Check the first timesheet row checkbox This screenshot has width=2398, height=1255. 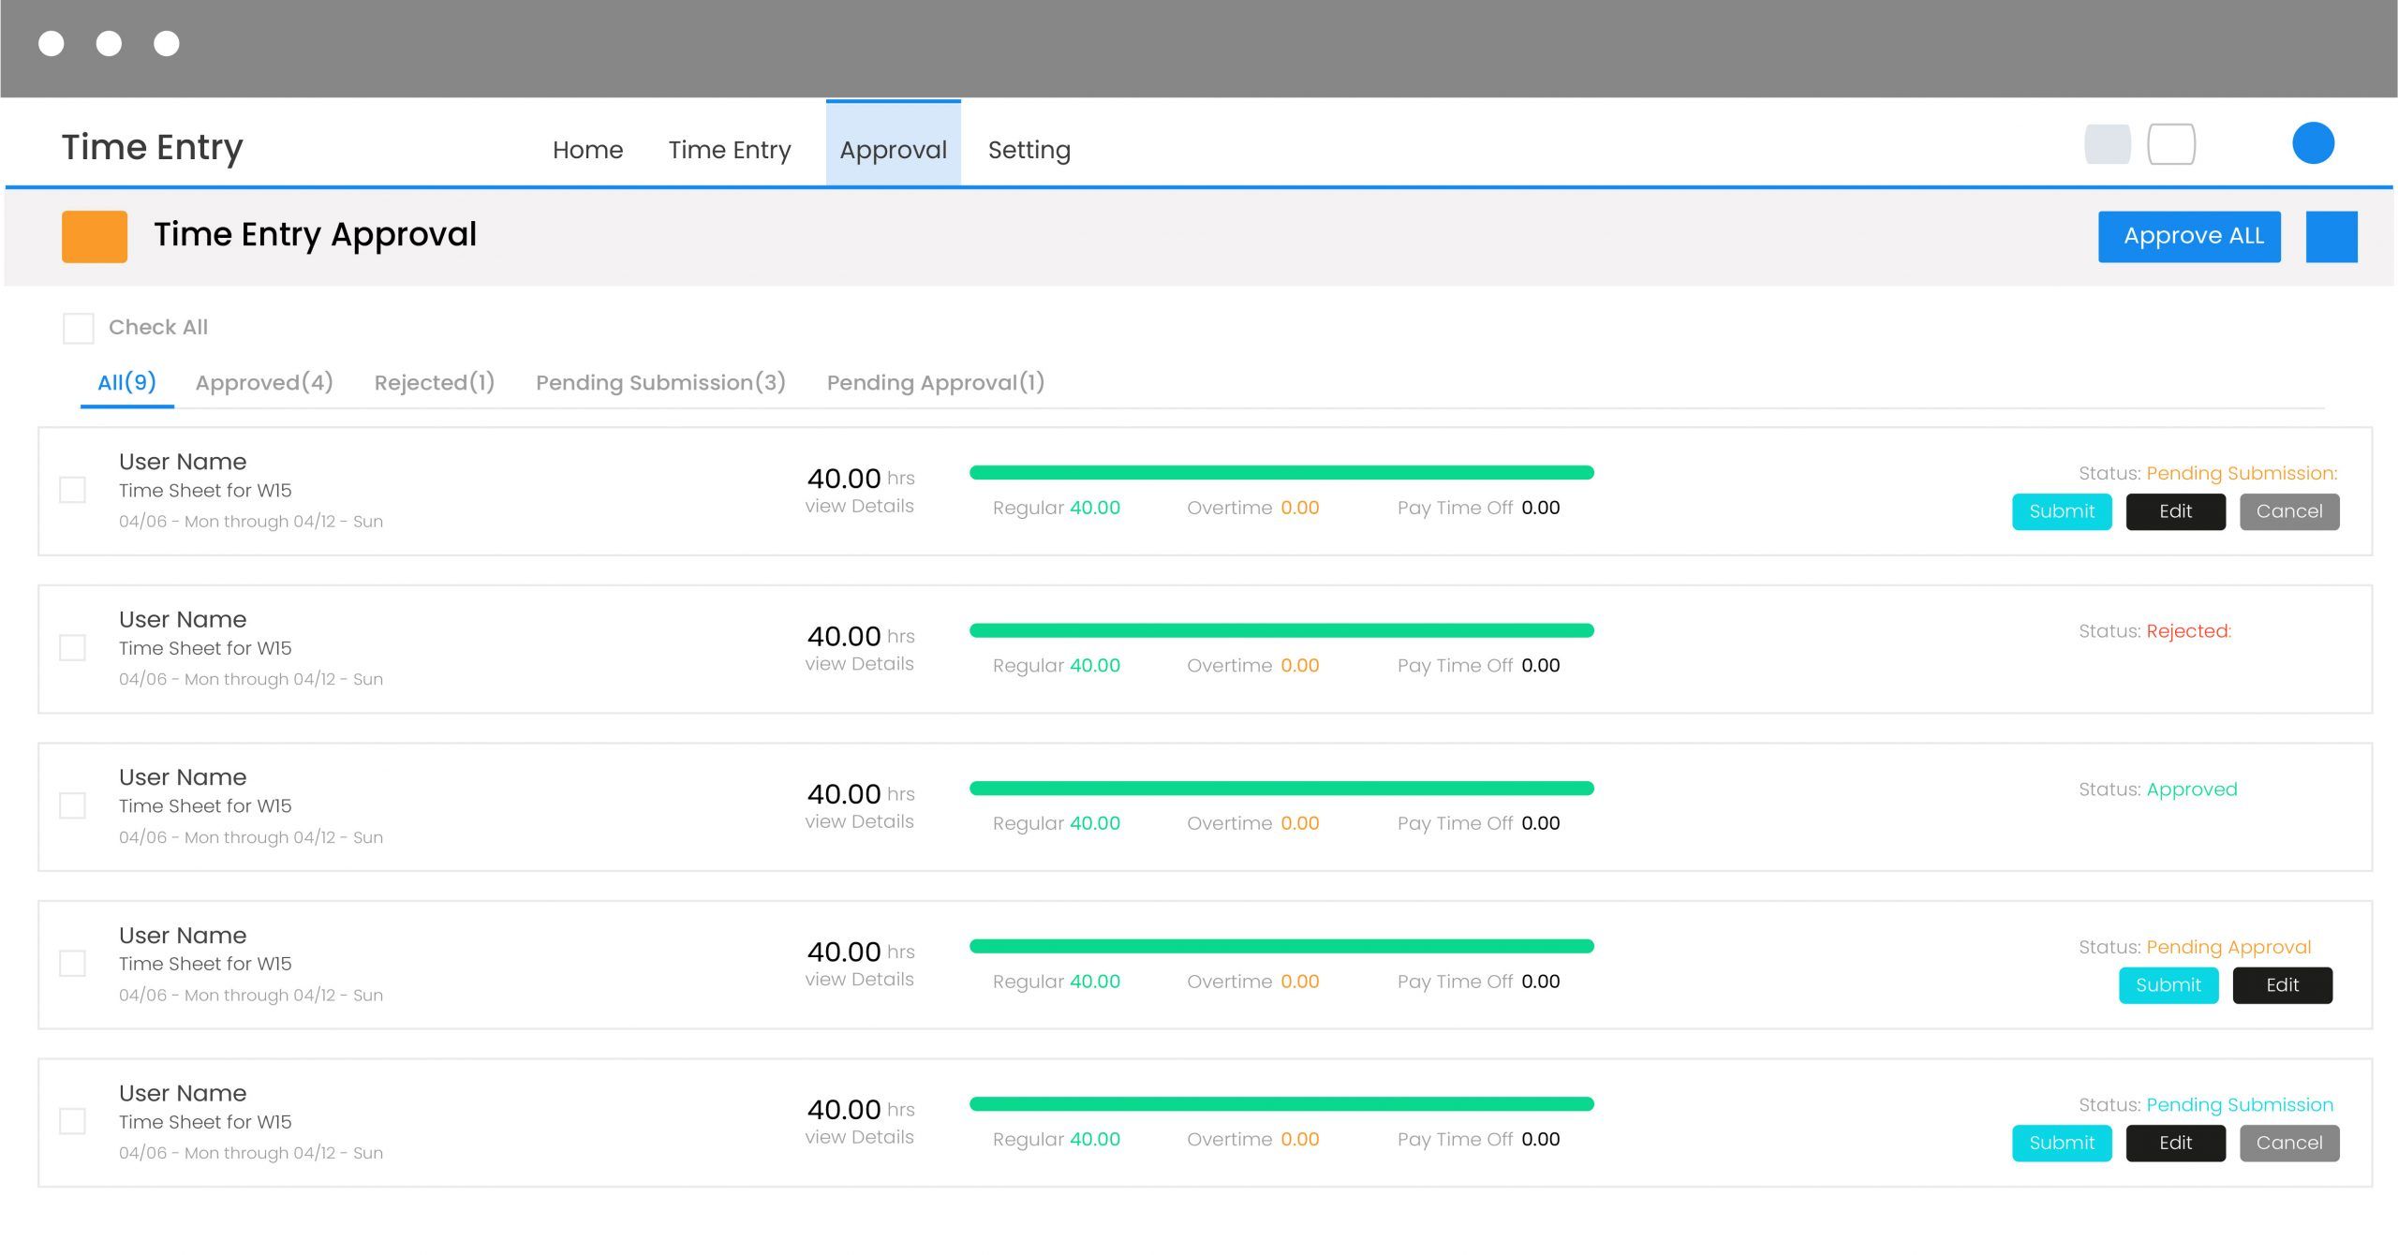click(72, 490)
